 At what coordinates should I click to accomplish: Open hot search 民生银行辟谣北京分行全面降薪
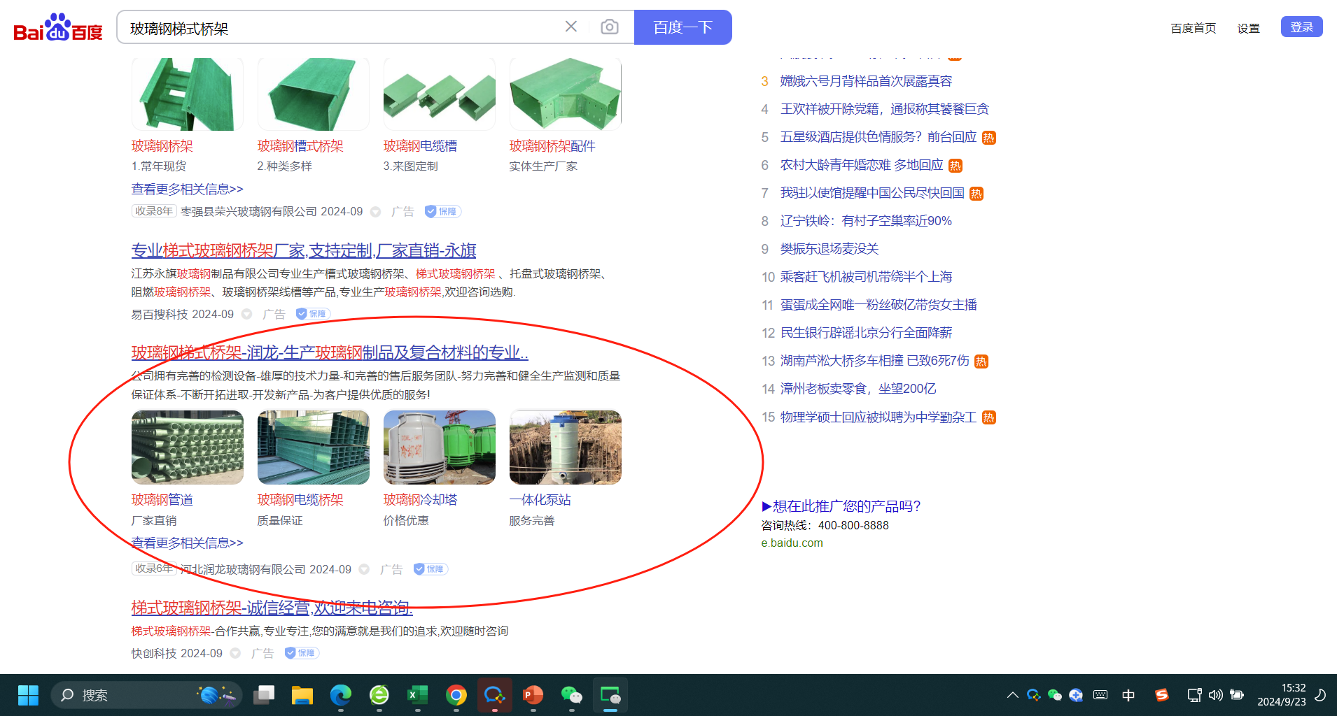tap(866, 333)
